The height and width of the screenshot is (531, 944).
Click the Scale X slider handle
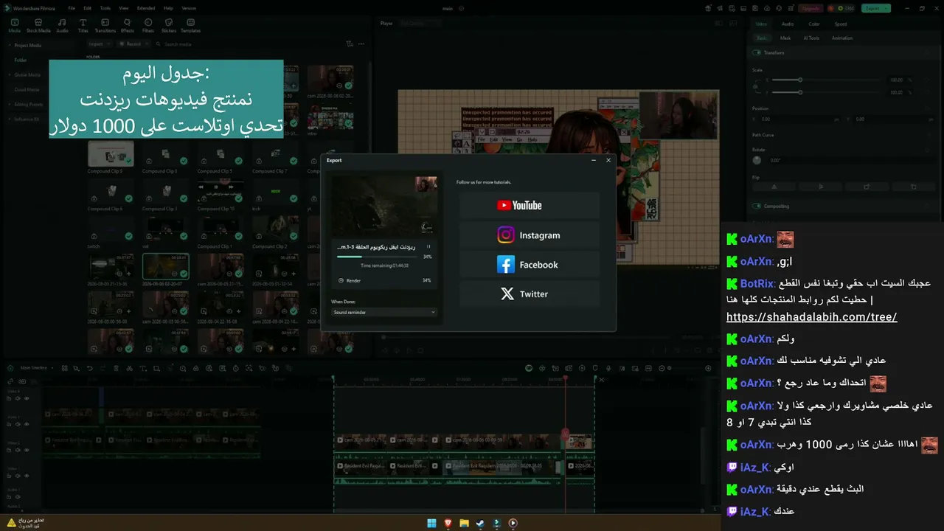(799, 80)
